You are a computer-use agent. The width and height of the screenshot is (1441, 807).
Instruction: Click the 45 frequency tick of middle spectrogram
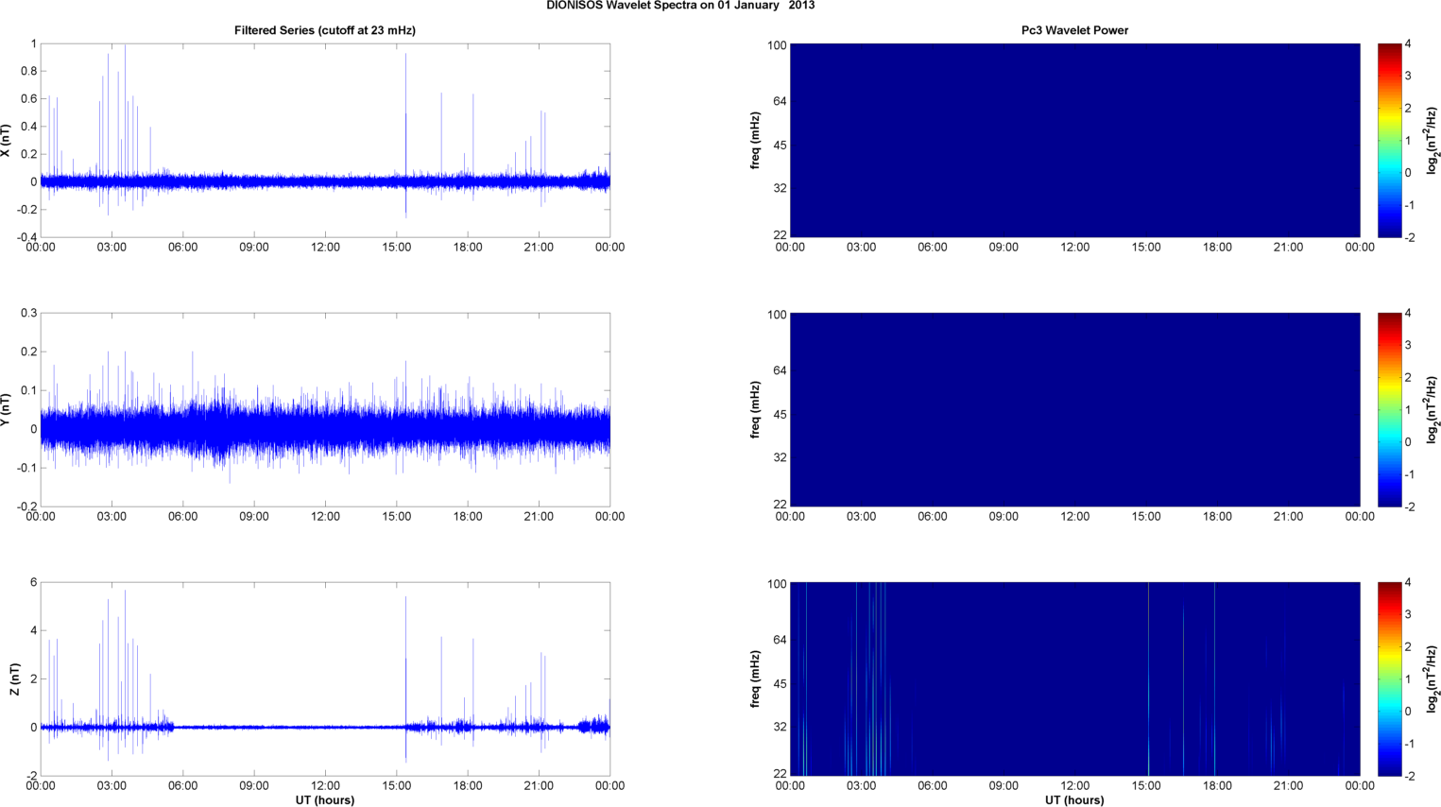tap(780, 415)
